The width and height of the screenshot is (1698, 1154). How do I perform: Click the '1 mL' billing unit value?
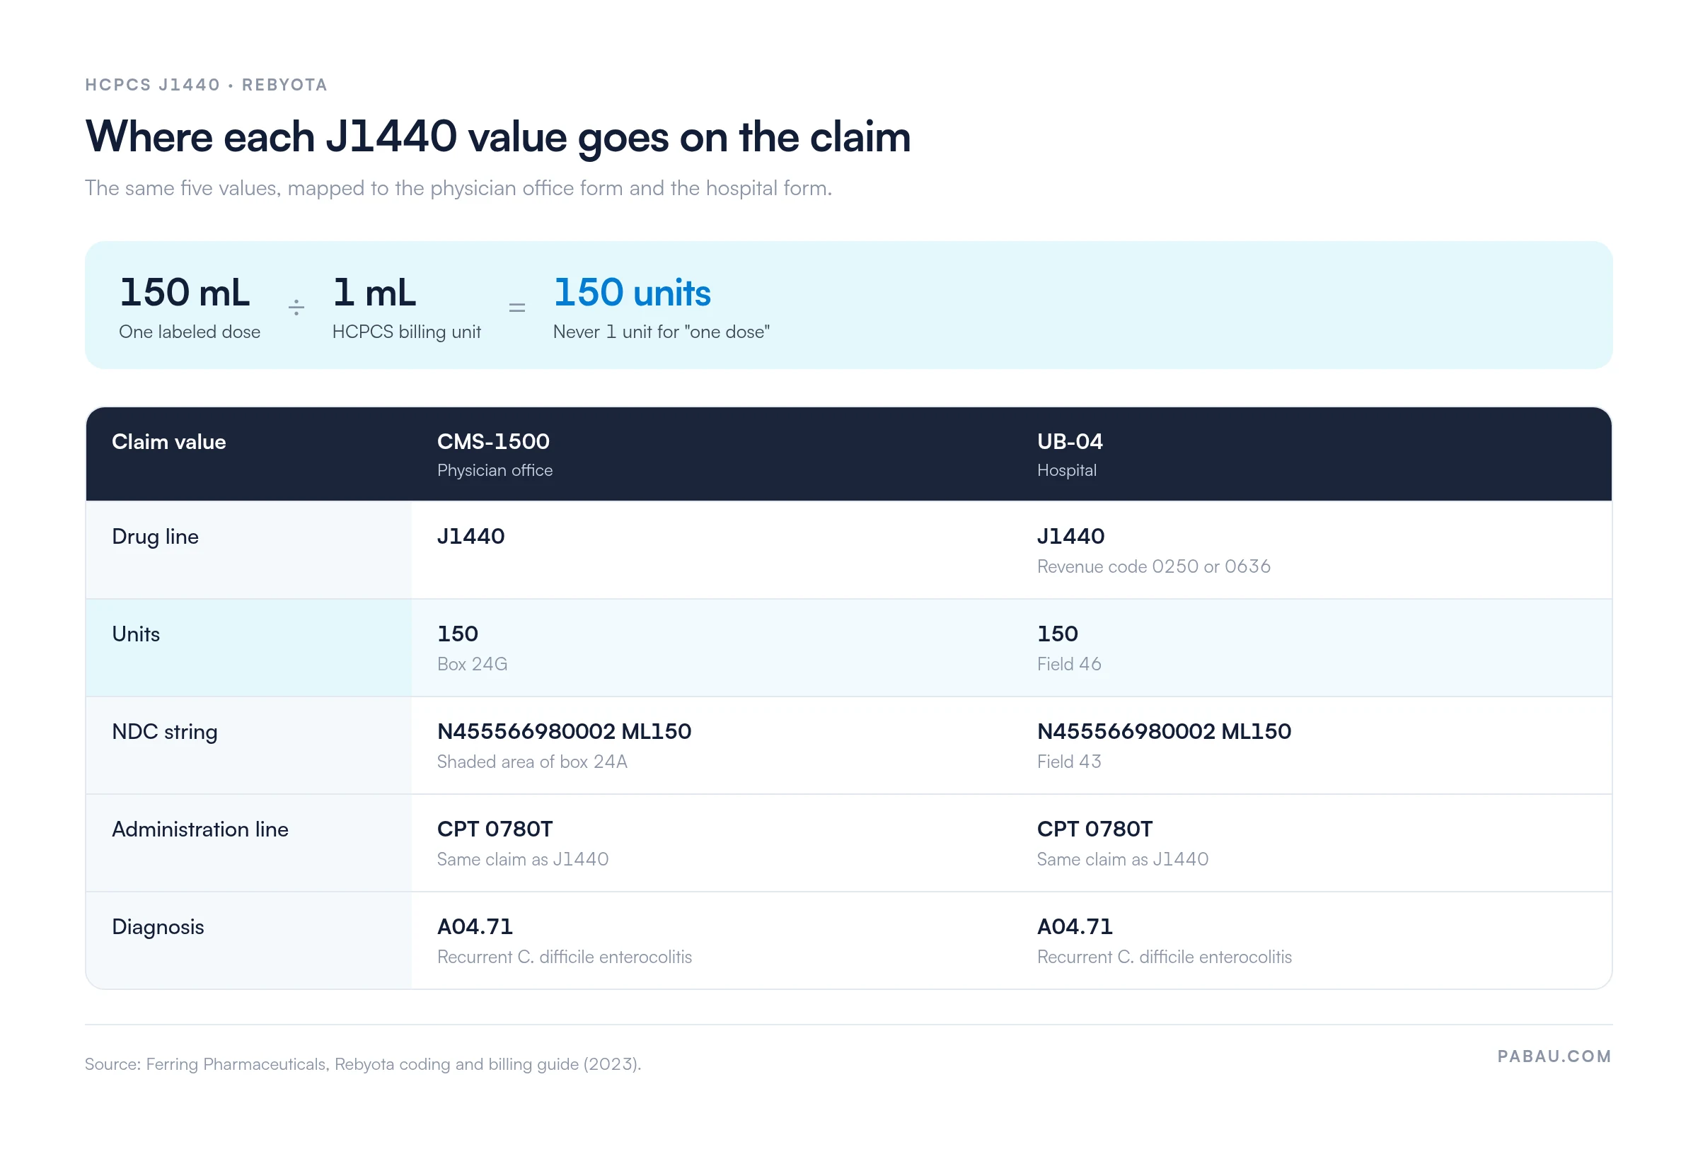(x=374, y=292)
